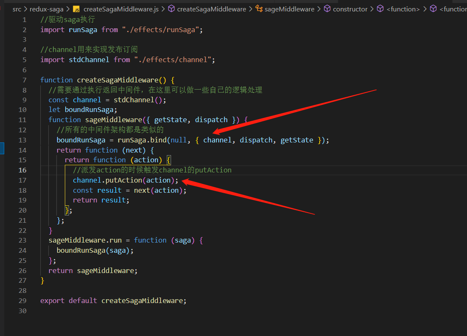Click sageMiddleware.run on line 23
This screenshot has height=336, width=467.
click(x=85, y=240)
